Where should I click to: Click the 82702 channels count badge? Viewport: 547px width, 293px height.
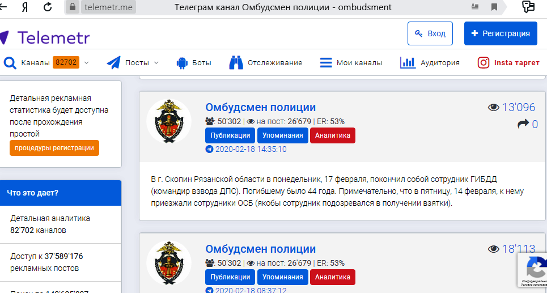pyautogui.click(x=66, y=62)
